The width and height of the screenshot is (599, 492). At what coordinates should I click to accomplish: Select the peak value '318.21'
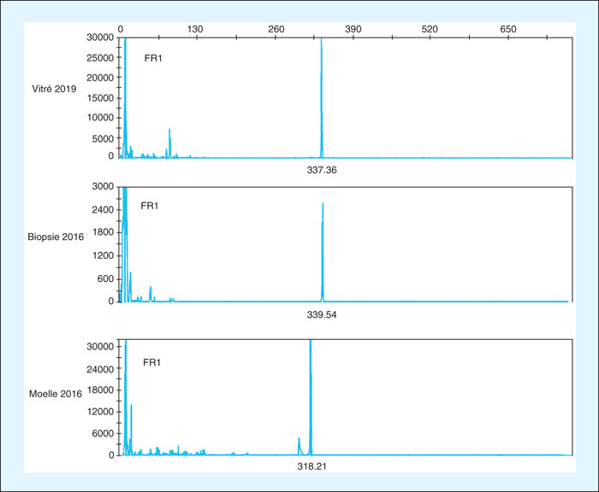(312, 466)
